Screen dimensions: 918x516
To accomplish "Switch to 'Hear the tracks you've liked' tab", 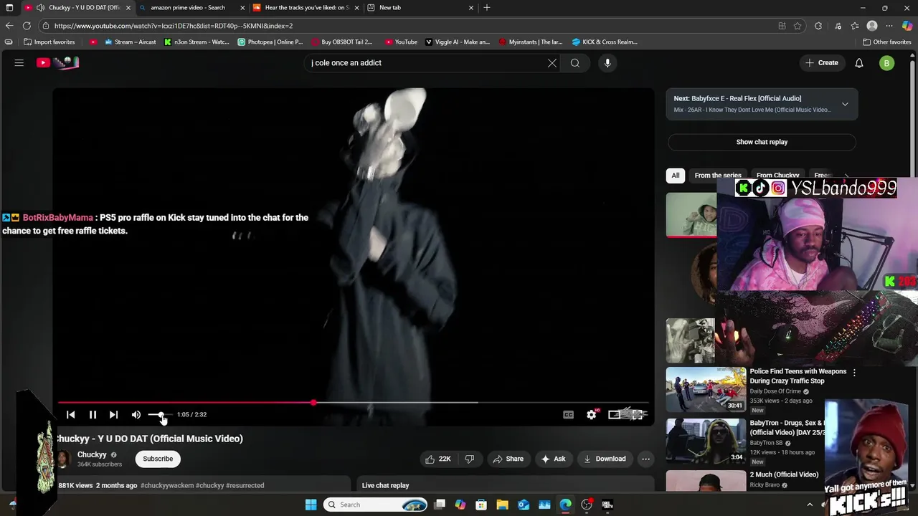I will (306, 8).
